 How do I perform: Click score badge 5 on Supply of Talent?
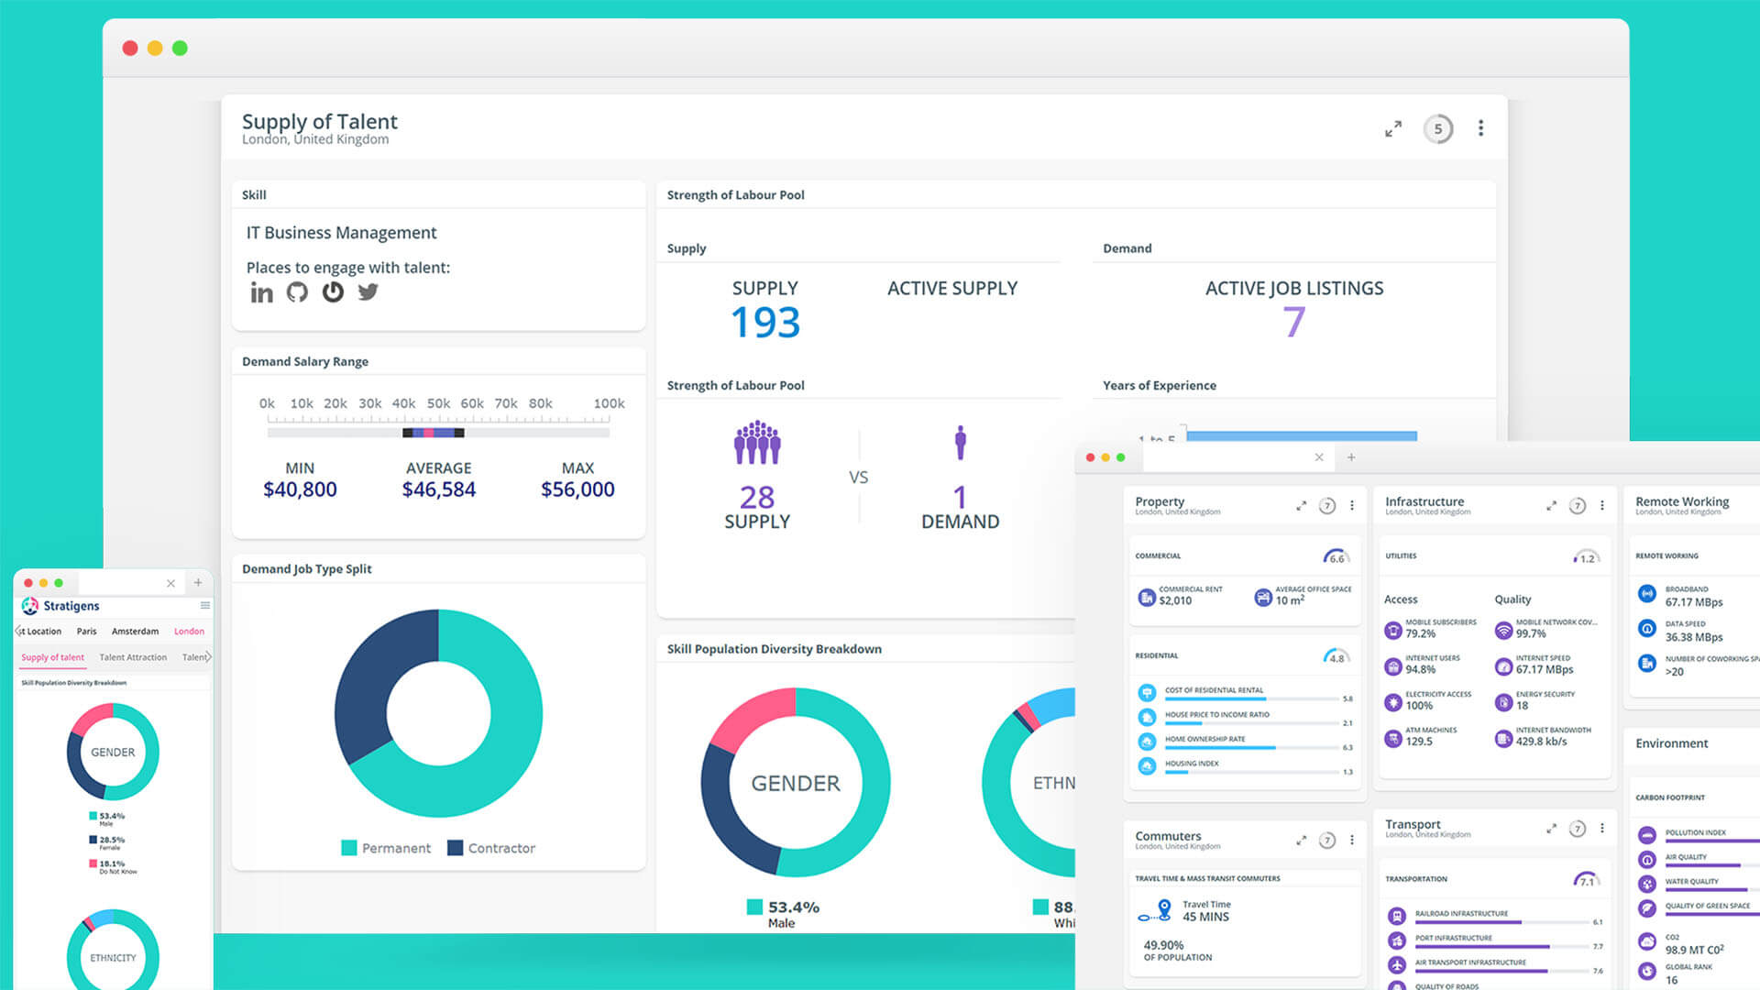click(1438, 129)
